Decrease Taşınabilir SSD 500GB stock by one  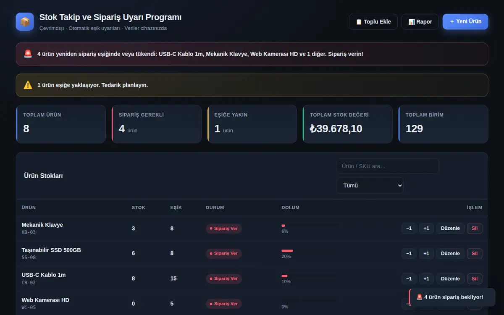409,254
